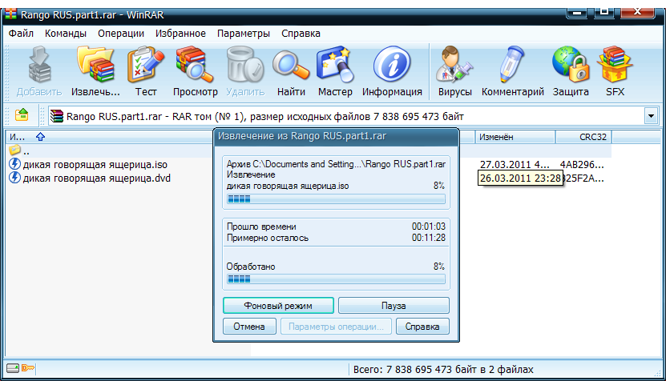
Task: Open the Просмотр (View) tool
Action: pos(195,64)
